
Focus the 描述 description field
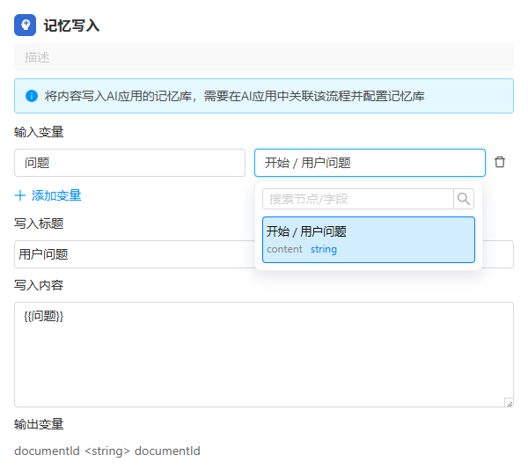pyautogui.click(x=264, y=57)
